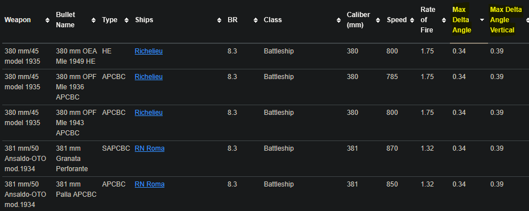Image resolution: width=529 pixels, height=211 pixels.
Task: Click the sort arrows on Speed column
Action: coord(412,20)
